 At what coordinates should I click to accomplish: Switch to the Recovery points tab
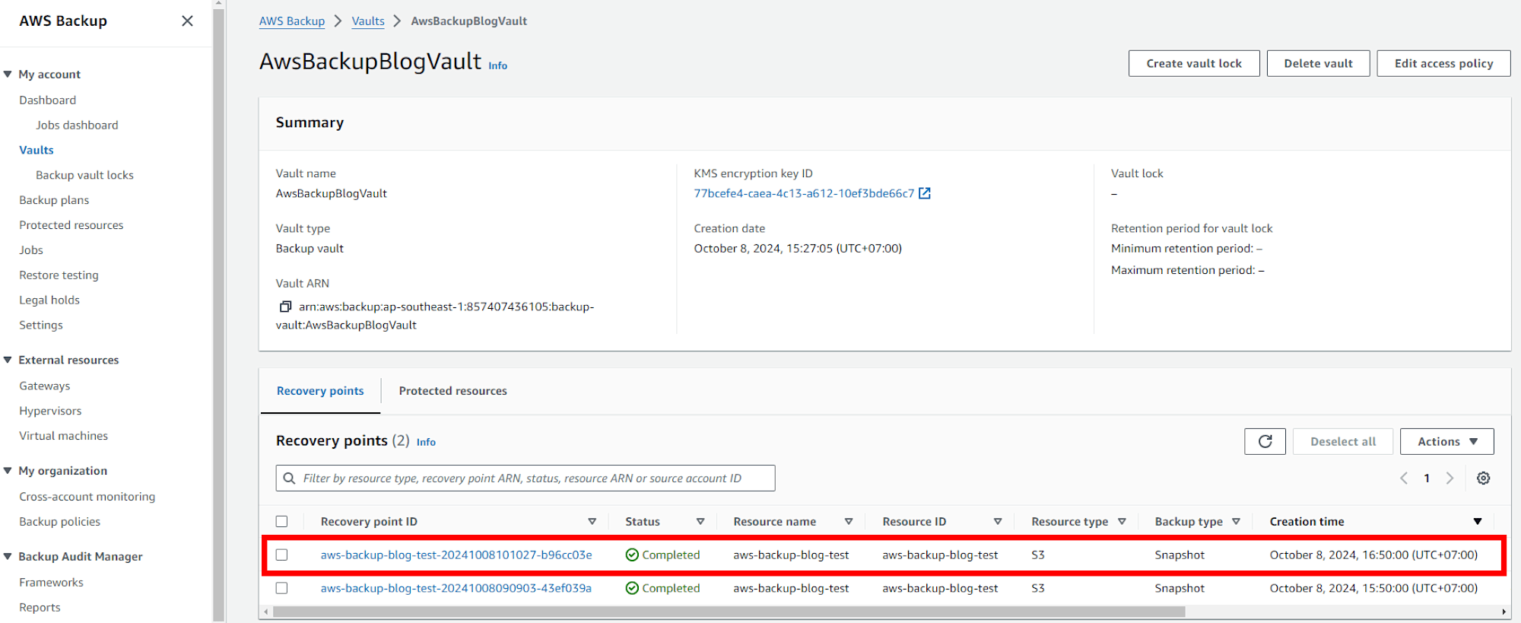pyautogui.click(x=320, y=391)
